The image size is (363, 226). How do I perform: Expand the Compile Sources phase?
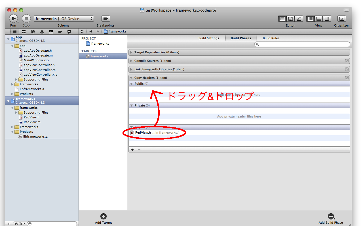point(131,61)
